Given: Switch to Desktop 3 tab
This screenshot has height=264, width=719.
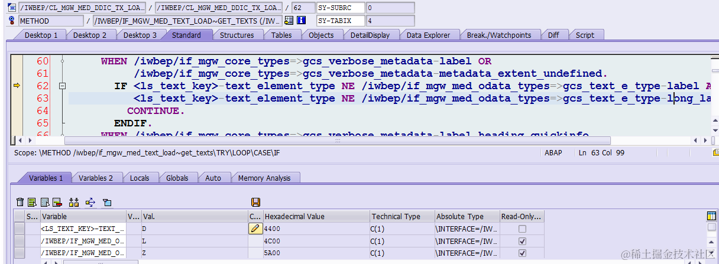Looking at the screenshot, I should (140, 35).
